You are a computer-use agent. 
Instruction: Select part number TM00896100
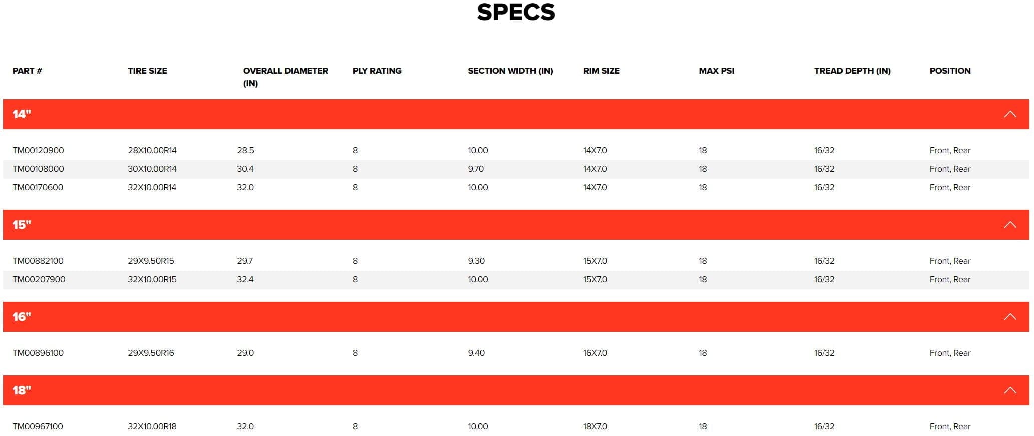tap(38, 353)
